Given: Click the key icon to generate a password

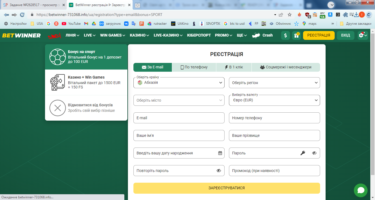Looking at the screenshot, I should coord(303,153).
